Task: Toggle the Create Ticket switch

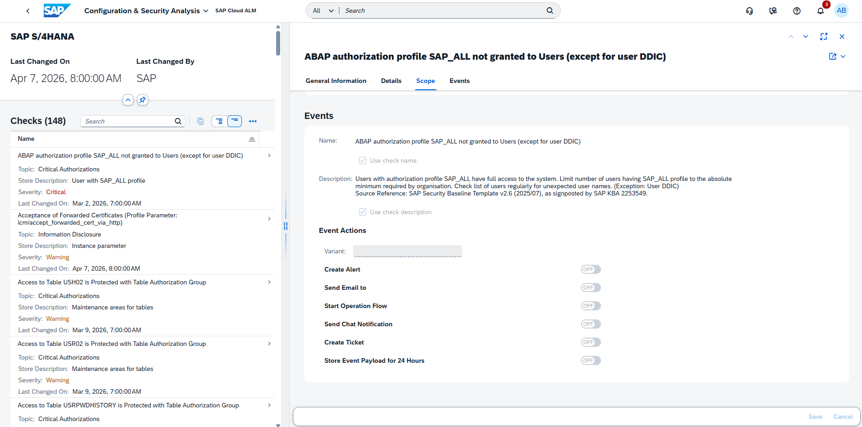Action: point(590,342)
